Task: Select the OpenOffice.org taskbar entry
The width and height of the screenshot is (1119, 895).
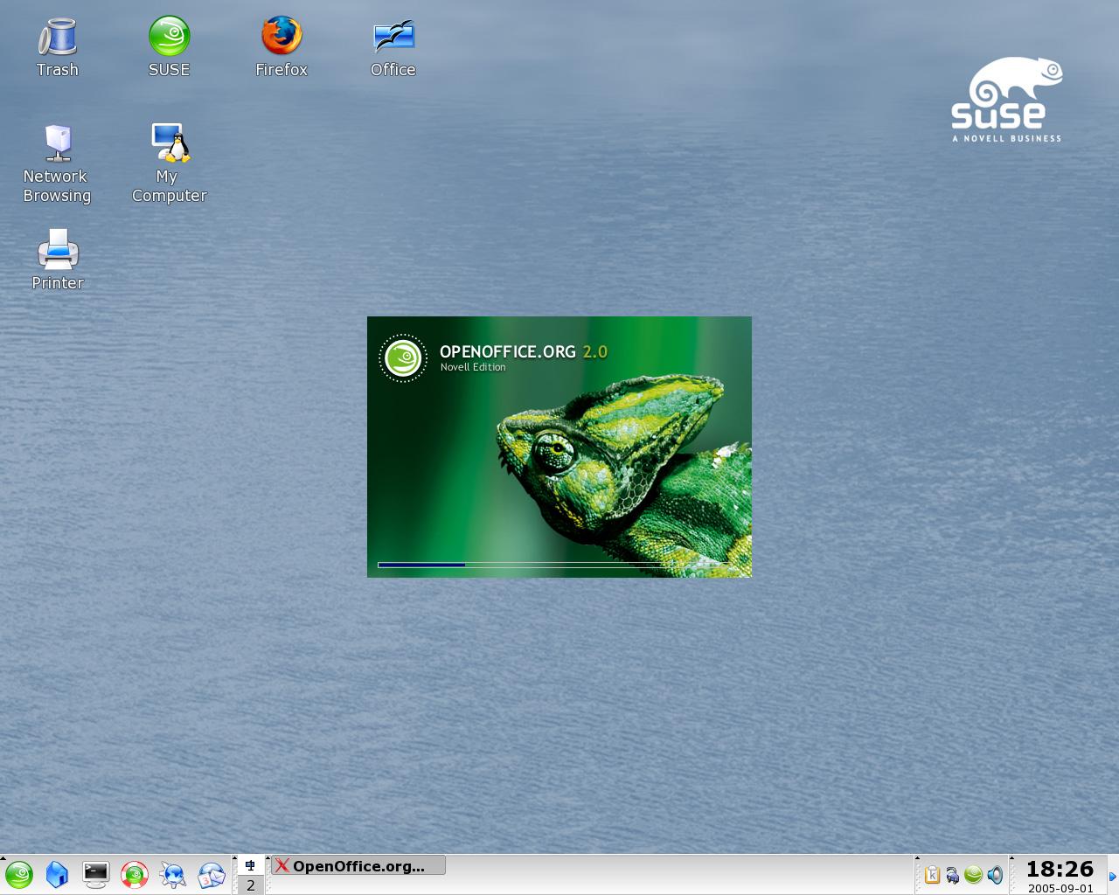Action: 358,865
